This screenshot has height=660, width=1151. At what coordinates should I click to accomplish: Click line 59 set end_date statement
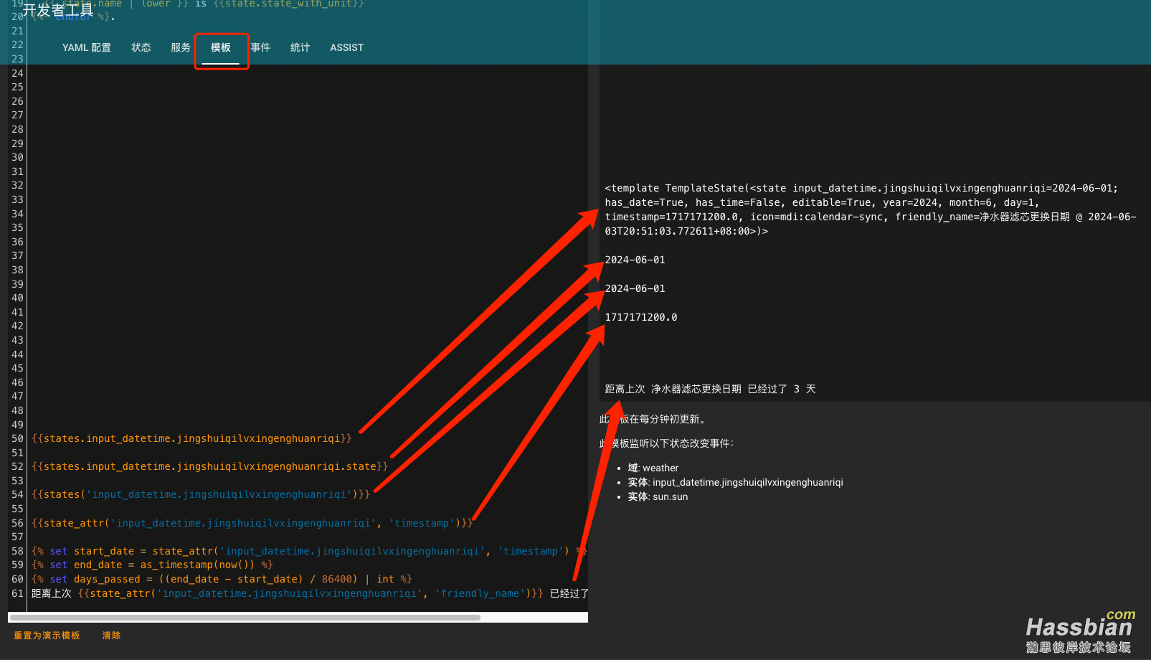152,565
